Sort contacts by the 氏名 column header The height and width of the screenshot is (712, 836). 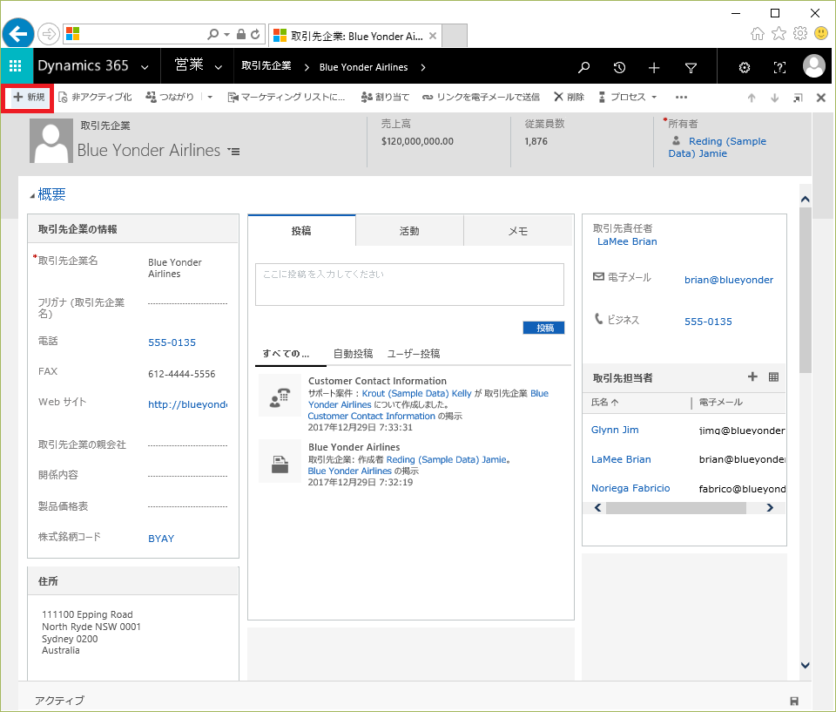[604, 403]
